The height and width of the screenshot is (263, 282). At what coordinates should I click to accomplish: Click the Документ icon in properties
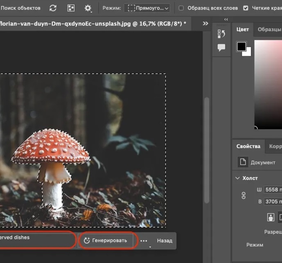point(243,162)
